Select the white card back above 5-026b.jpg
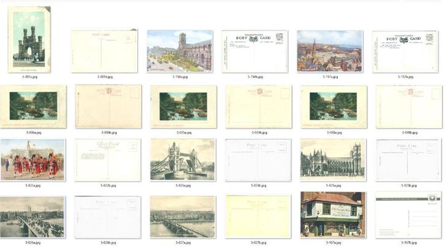This screenshot has width=445, height=249. [x=107, y=217]
